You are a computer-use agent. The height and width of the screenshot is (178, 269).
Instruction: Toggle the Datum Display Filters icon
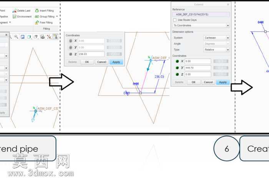pos(49,37)
